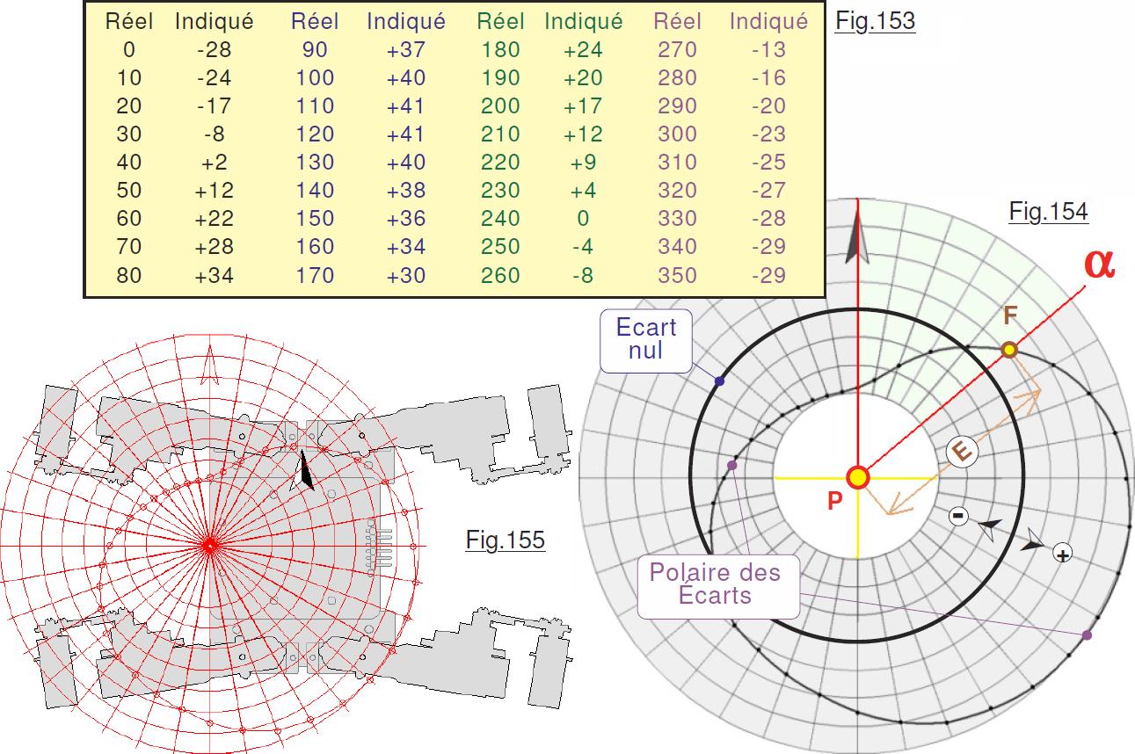The height and width of the screenshot is (754, 1135).
Task: Select the 'Ecart nul' callout box
Action: 646,340
